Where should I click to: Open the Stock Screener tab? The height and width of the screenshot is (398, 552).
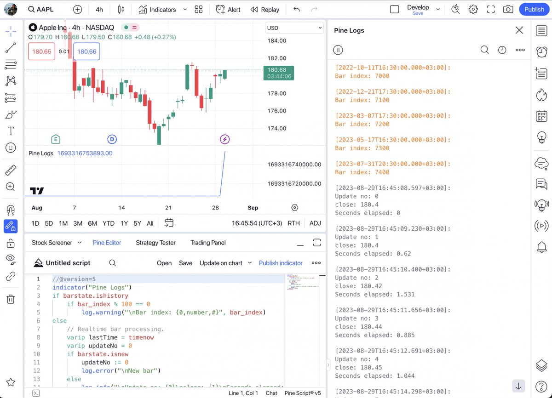pyautogui.click(x=52, y=243)
